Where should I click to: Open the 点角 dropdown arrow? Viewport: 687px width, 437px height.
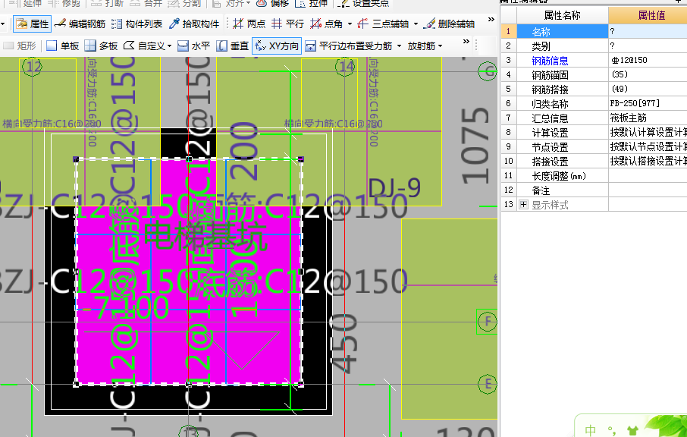[350, 24]
